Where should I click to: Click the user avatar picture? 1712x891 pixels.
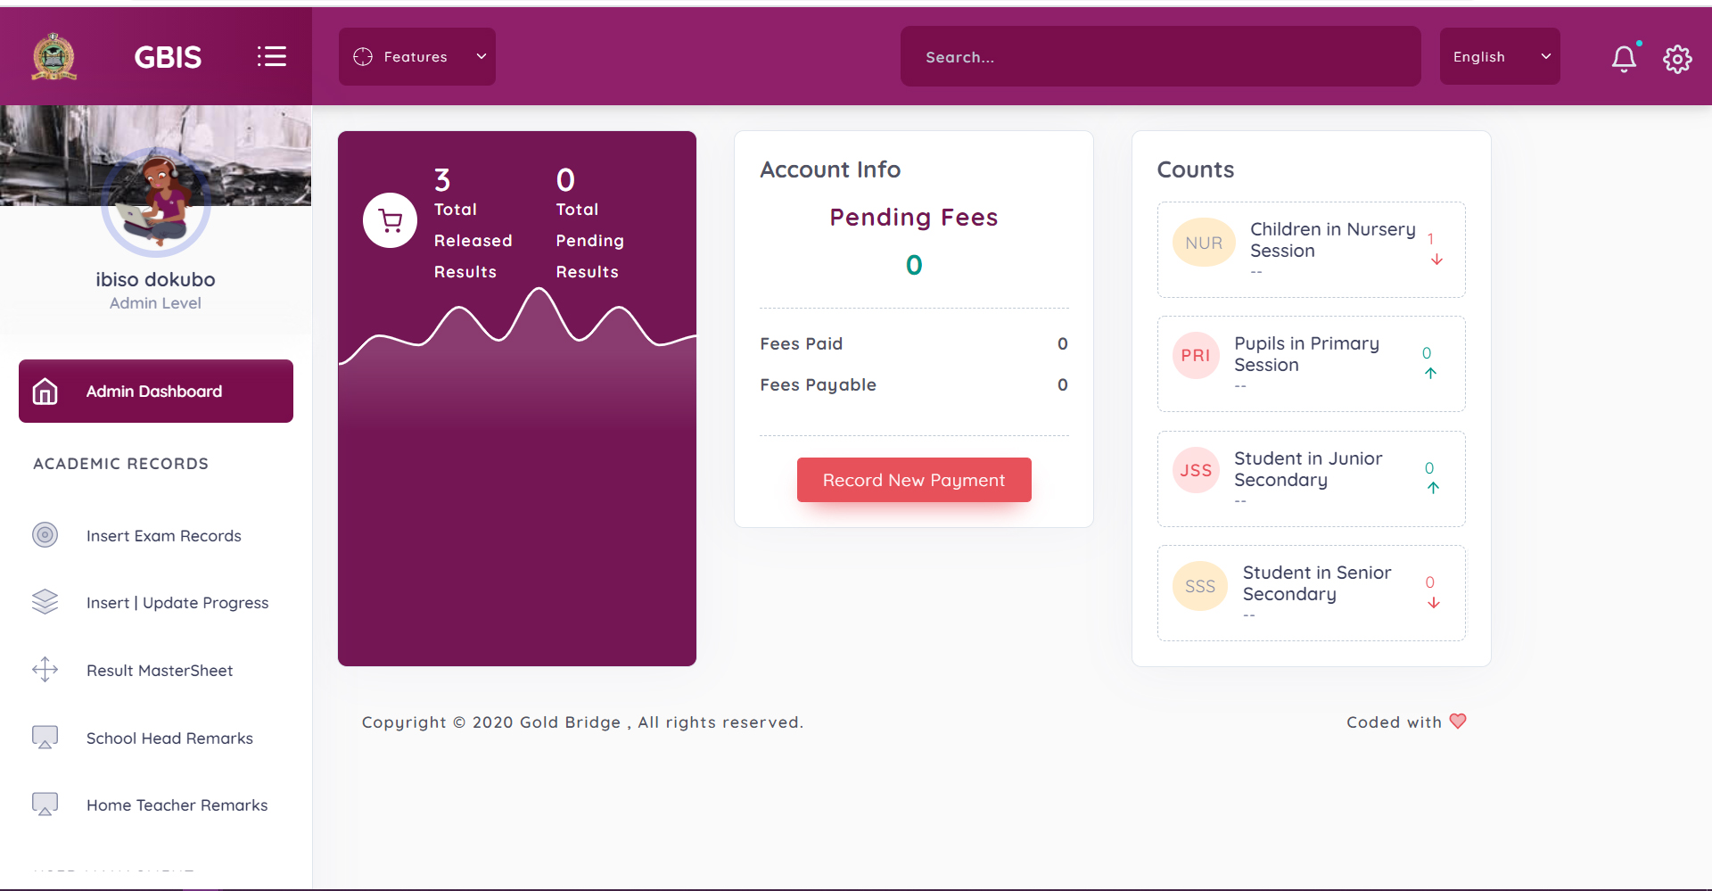point(156,202)
